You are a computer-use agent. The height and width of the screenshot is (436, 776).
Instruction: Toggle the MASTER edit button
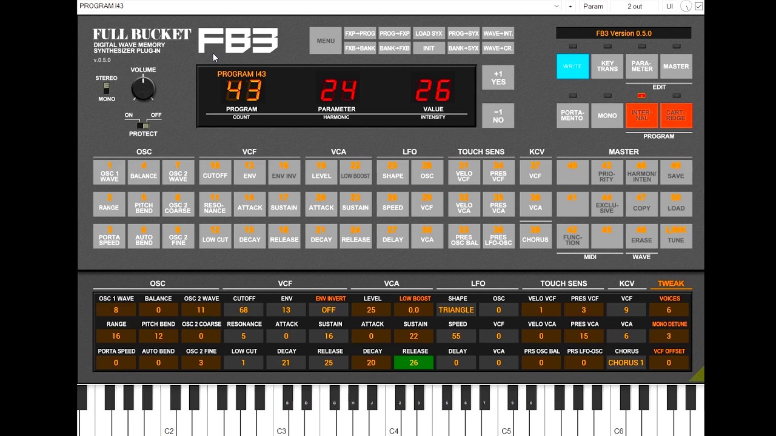(x=676, y=67)
